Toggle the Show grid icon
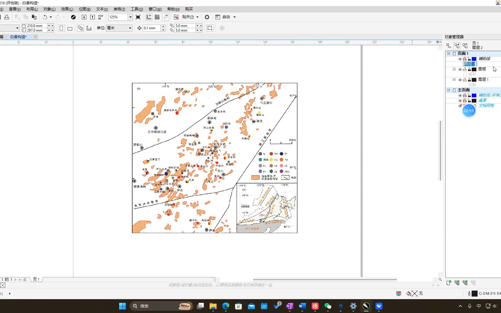 pyautogui.click(x=157, y=17)
